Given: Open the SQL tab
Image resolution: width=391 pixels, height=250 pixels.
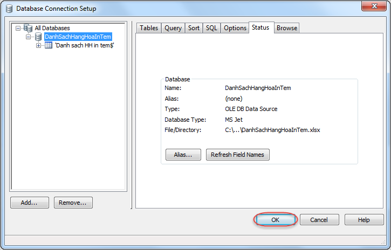Looking at the screenshot, I should pyautogui.click(x=211, y=28).
